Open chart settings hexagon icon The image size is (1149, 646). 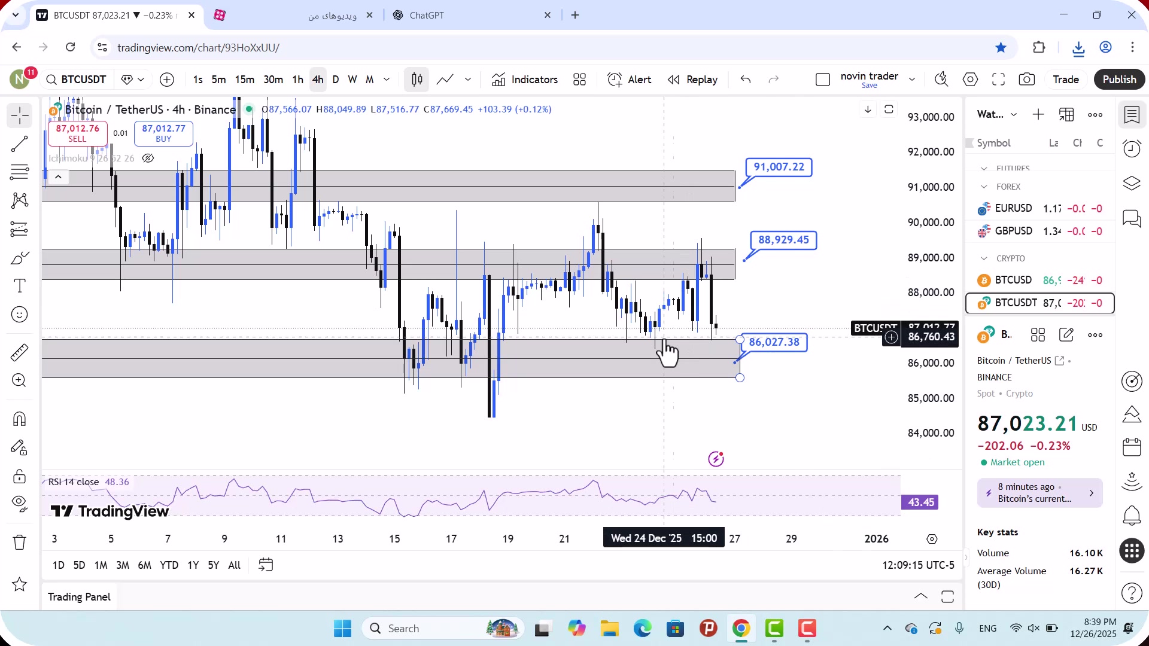(970, 80)
